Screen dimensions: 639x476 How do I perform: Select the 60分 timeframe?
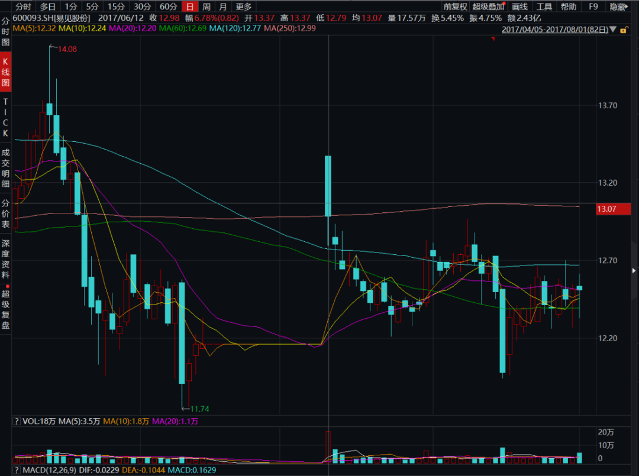[168, 7]
